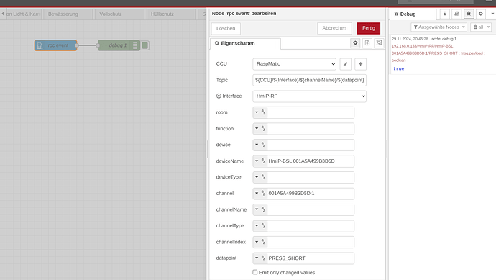Click the Löschen button
496x280 pixels.
pos(226,29)
